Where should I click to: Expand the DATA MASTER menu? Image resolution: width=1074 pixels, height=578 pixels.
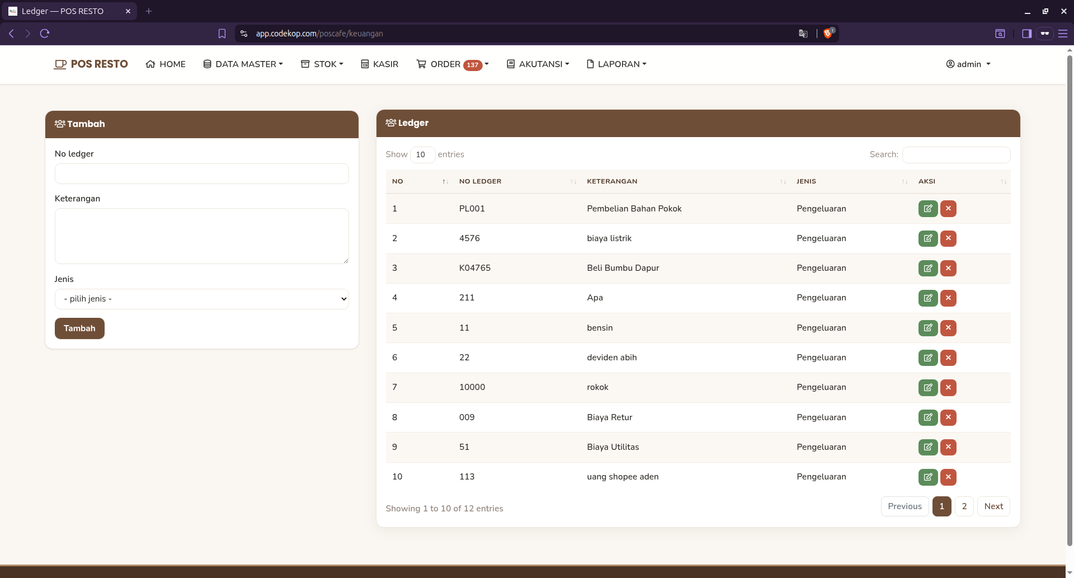243,64
